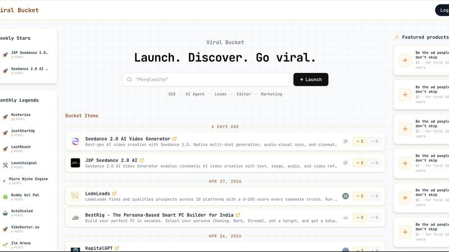Click rocket icon next to Musterios
Screen dimensions: 449x252
5,116
